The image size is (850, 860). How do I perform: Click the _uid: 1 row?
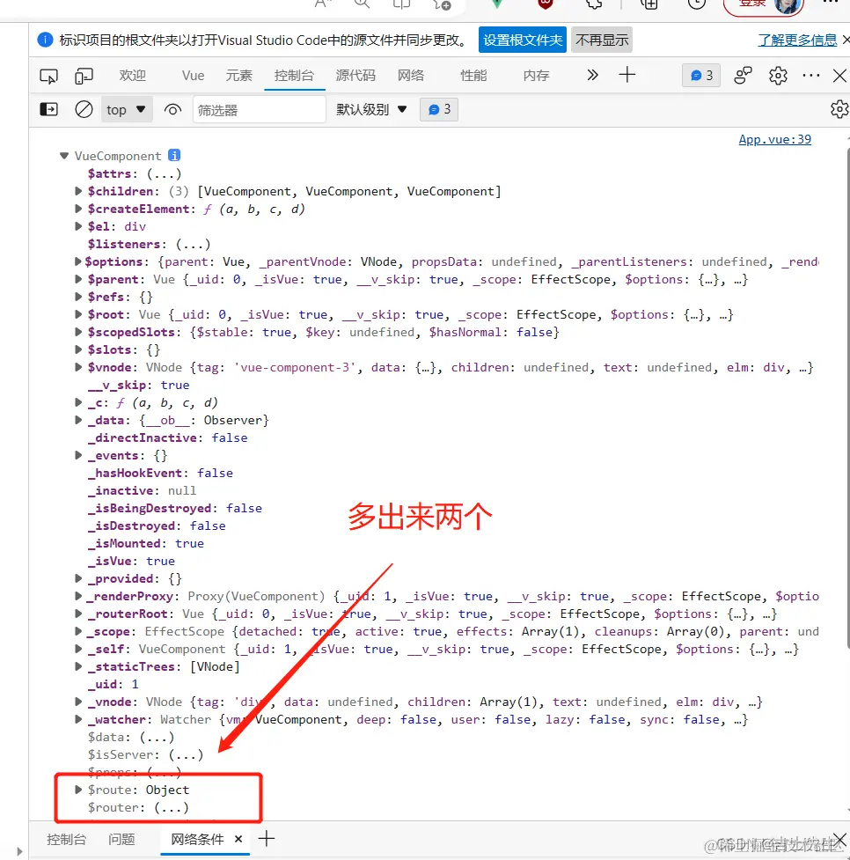tap(114, 684)
